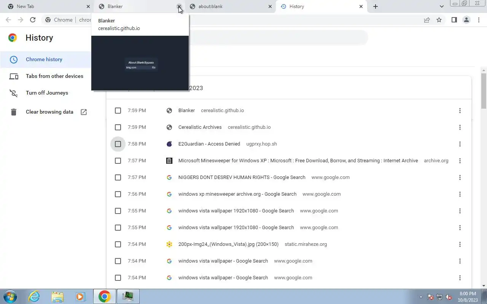The image size is (487, 304).
Task: Click the favicon beside Cerealistic Archives entry
Action: tap(169, 127)
